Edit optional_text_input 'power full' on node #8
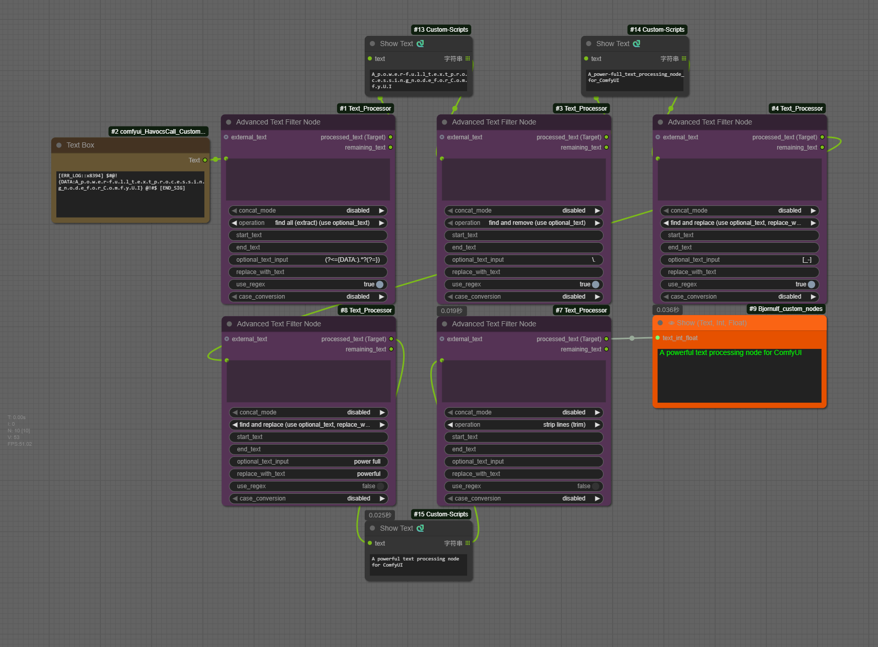 click(308, 462)
